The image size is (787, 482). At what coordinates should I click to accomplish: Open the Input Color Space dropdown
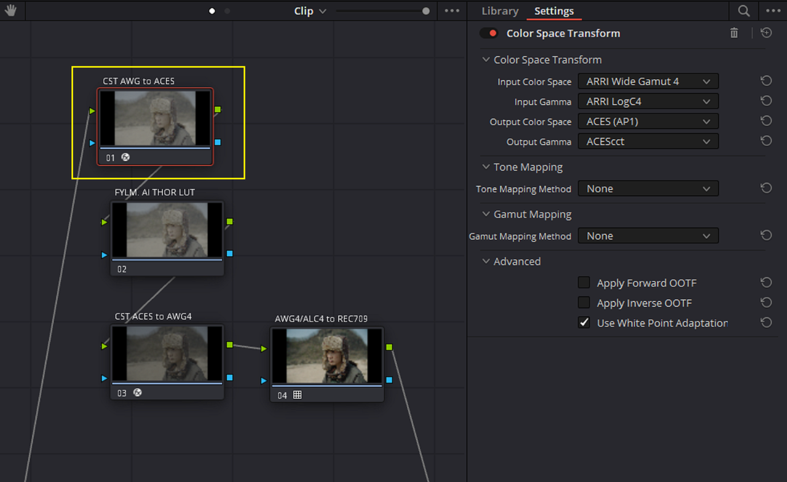648,81
